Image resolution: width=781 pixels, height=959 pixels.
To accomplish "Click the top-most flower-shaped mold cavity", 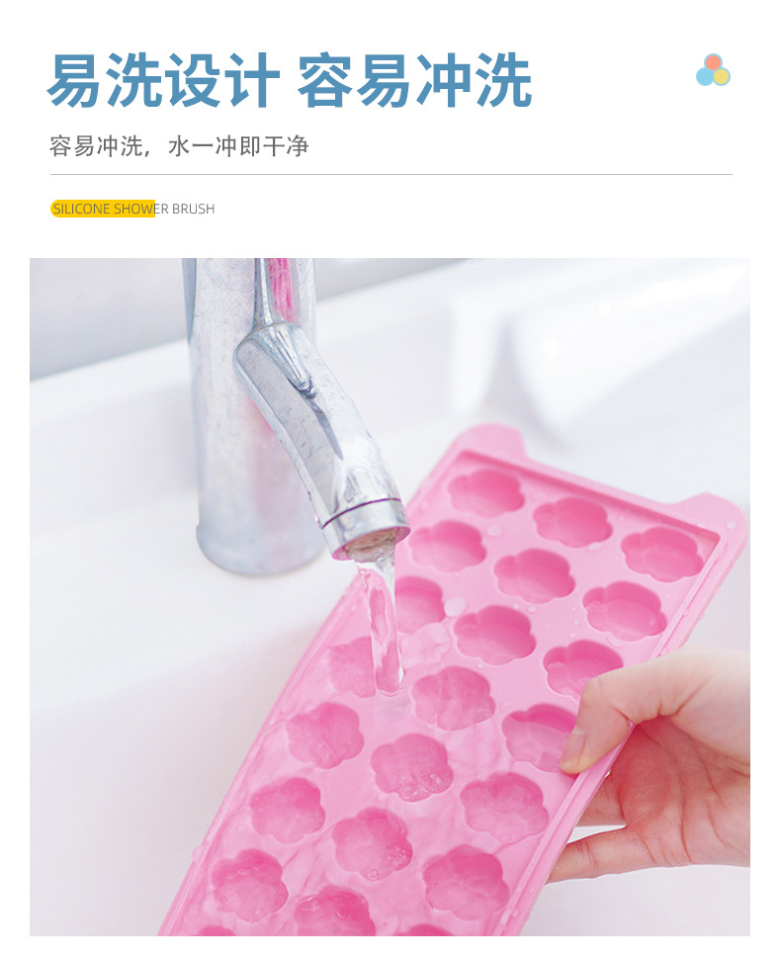I will pyautogui.click(x=486, y=491).
